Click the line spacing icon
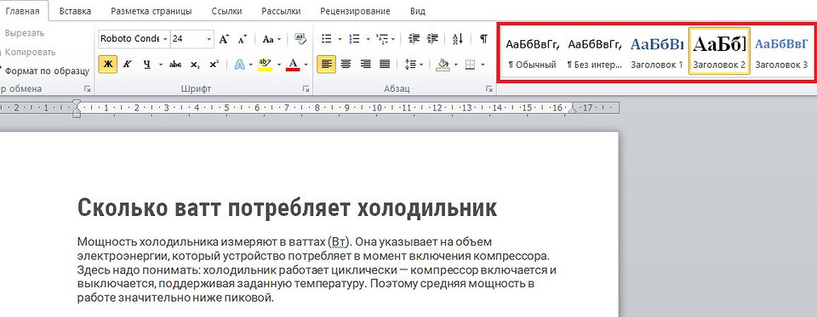The width and height of the screenshot is (817, 317). pyautogui.click(x=410, y=65)
